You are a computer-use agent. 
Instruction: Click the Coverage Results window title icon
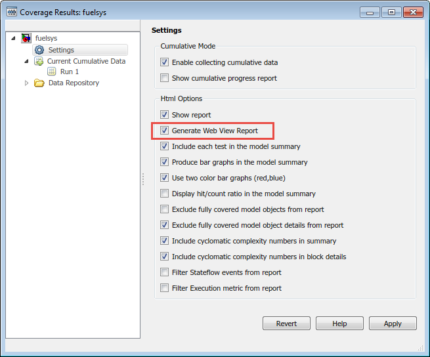pyautogui.click(x=12, y=12)
